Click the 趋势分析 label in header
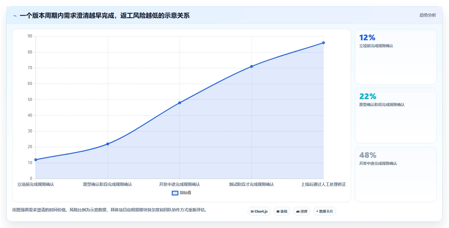The image size is (449, 228). tap(428, 15)
